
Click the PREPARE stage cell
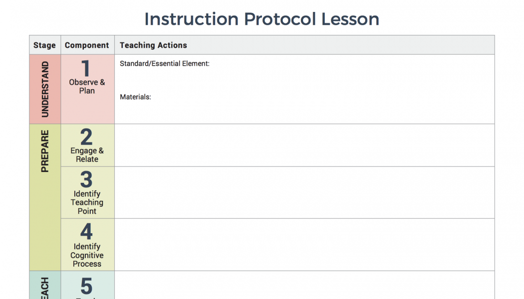(x=45, y=197)
